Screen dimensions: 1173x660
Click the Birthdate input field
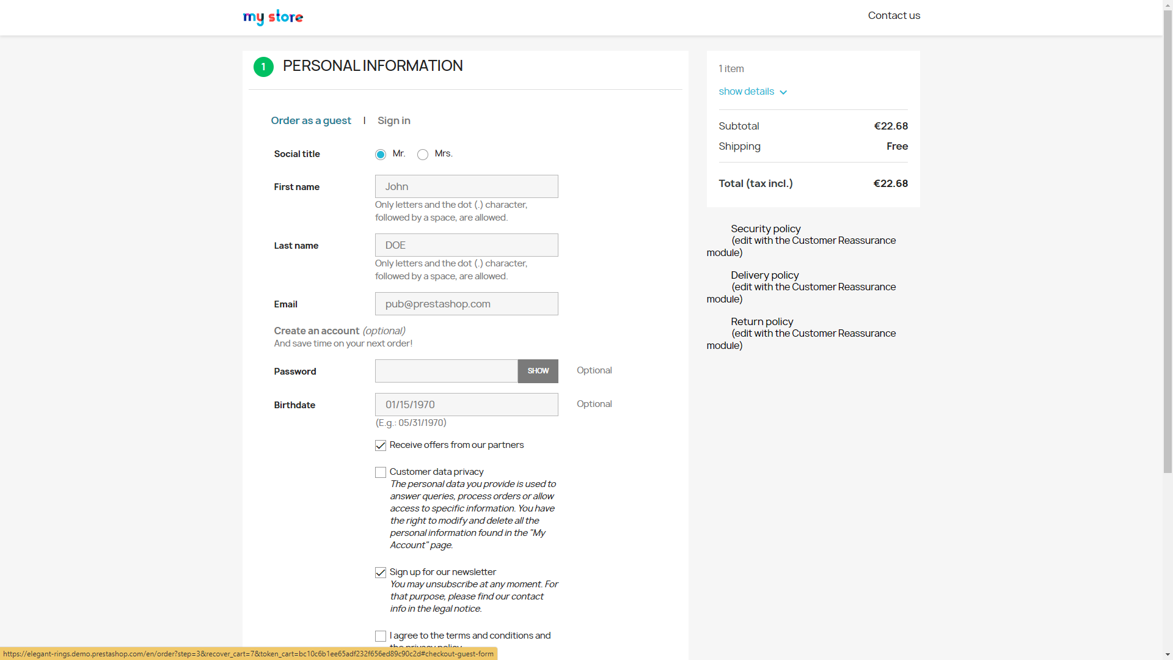point(467,405)
